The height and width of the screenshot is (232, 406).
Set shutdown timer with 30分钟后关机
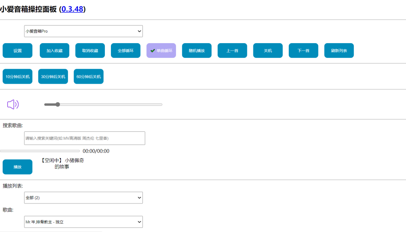click(53, 77)
